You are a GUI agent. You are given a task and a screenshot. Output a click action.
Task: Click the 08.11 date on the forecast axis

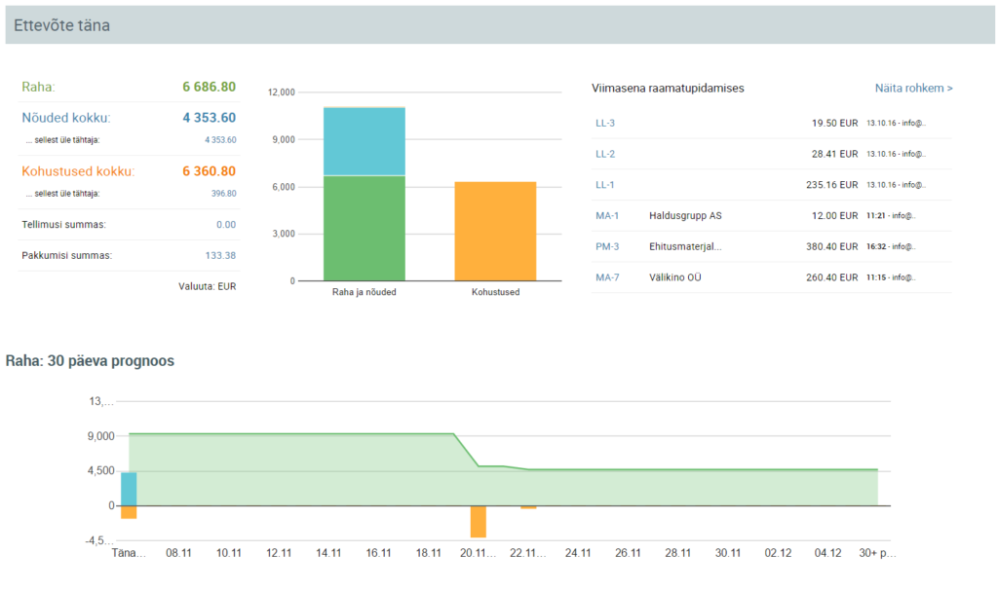[179, 553]
